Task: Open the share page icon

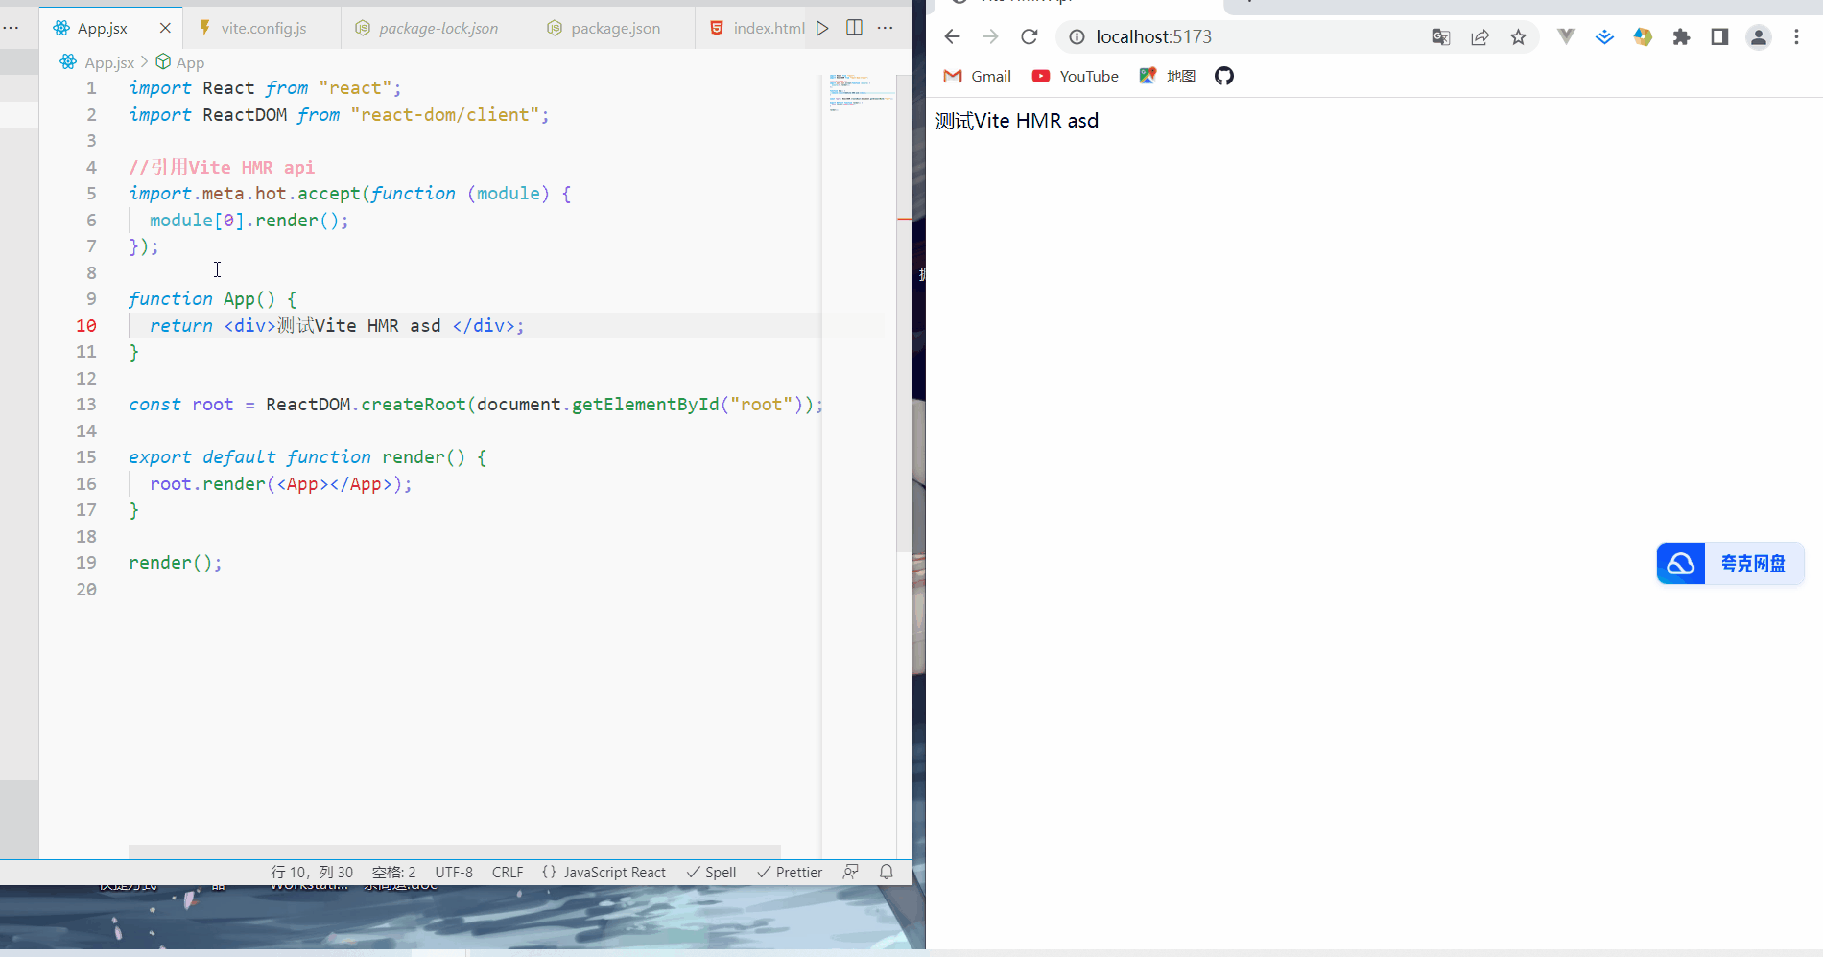Action: [x=1480, y=36]
